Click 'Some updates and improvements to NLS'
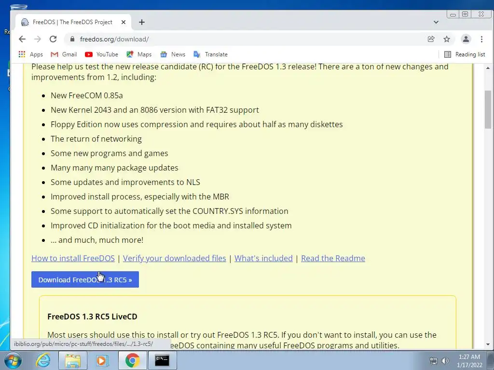The width and height of the screenshot is (494, 370). coord(125,182)
